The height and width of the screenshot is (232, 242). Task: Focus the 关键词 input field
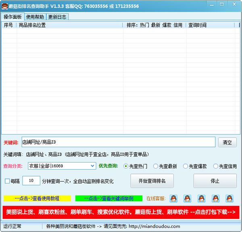click(x=119, y=142)
